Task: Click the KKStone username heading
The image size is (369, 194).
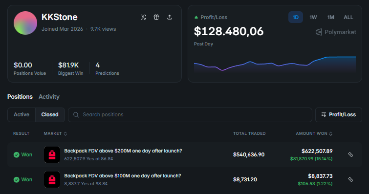Action: (60, 17)
